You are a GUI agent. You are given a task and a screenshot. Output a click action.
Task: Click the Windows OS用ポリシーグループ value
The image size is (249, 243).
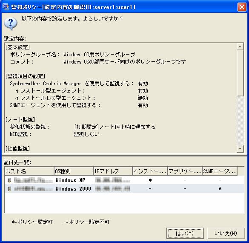(x=99, y=55)
